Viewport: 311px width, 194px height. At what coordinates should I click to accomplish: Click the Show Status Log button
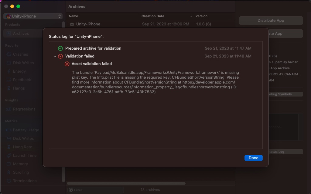coord(285,152)
